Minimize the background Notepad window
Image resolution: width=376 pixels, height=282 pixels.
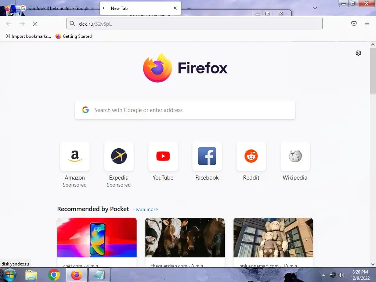tap(258, 14)
